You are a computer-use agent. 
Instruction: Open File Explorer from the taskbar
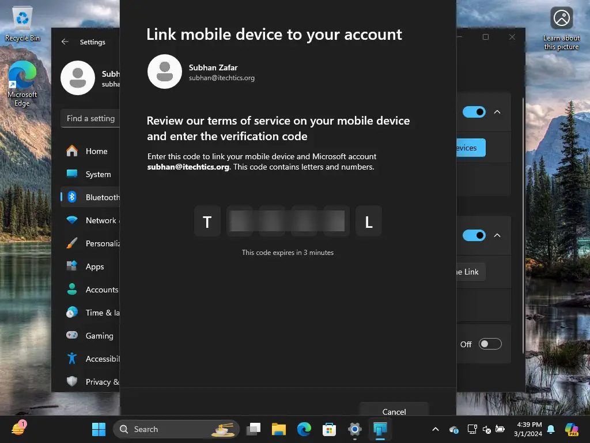(279, 429)
